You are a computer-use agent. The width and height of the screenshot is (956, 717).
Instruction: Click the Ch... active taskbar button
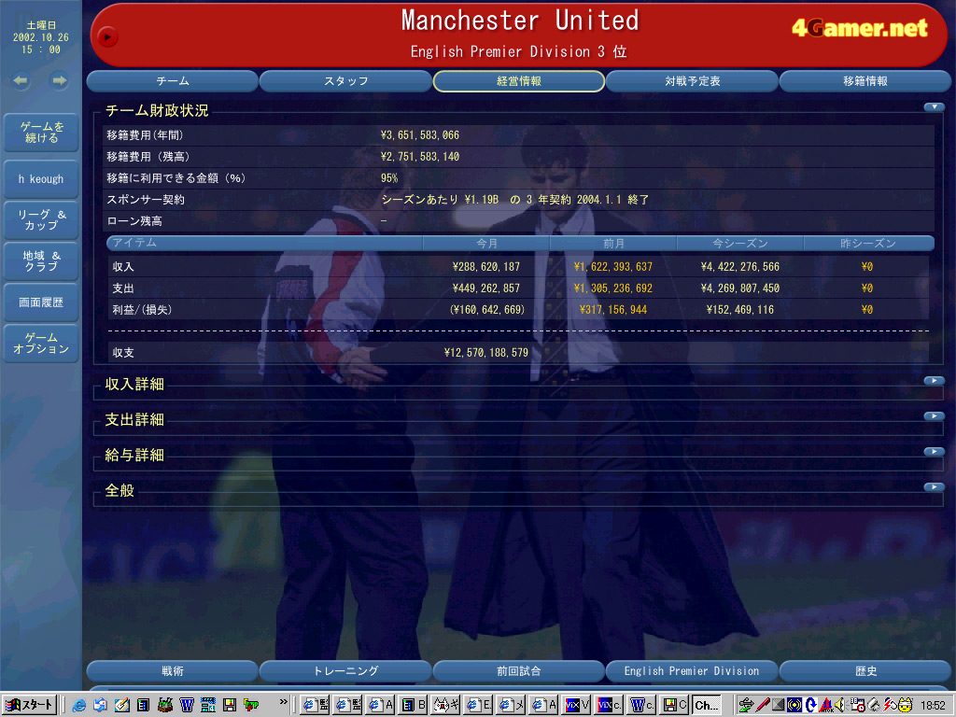(x=707, y=706)
